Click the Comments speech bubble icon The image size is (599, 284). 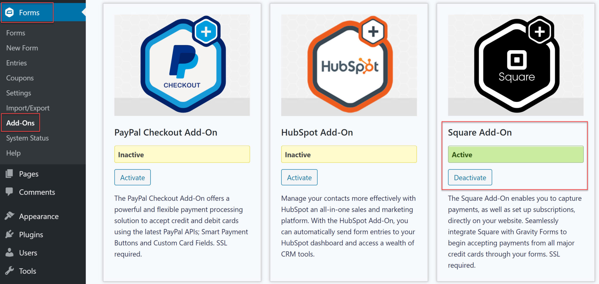pos(9,192)
